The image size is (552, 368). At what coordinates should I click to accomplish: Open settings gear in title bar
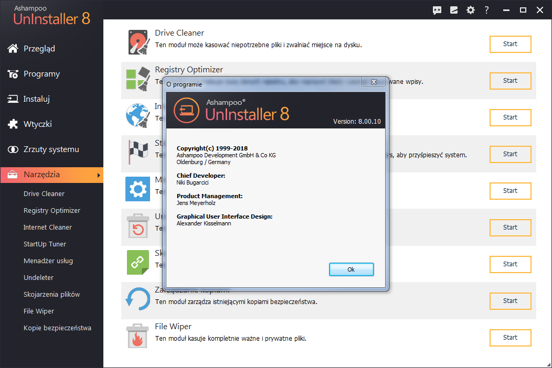tap(470, 10)
